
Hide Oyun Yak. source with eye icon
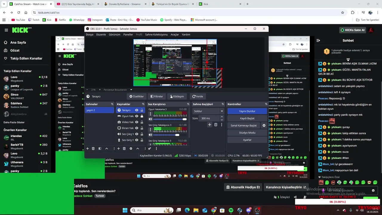[137, 116]
